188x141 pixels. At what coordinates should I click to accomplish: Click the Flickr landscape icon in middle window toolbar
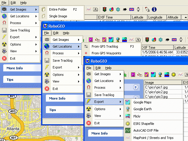tap(125, 40)
